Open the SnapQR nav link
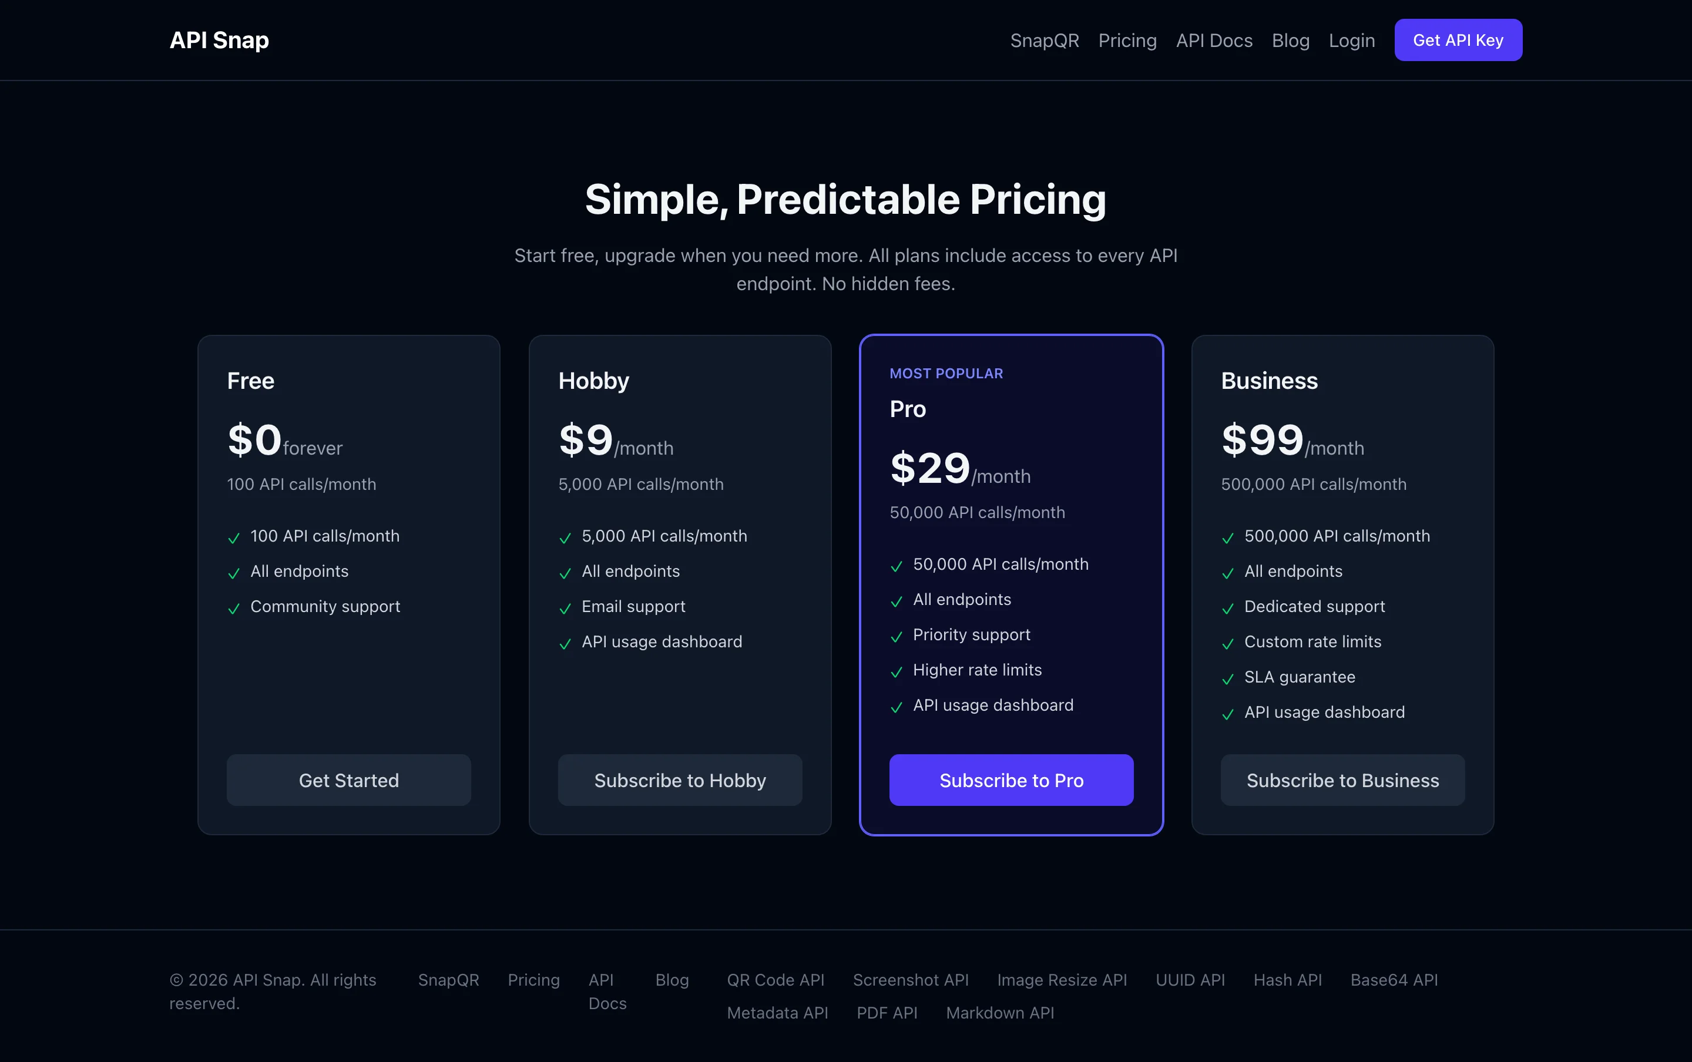Viewport: 1692px width, 1062px height. [1045, 40]
